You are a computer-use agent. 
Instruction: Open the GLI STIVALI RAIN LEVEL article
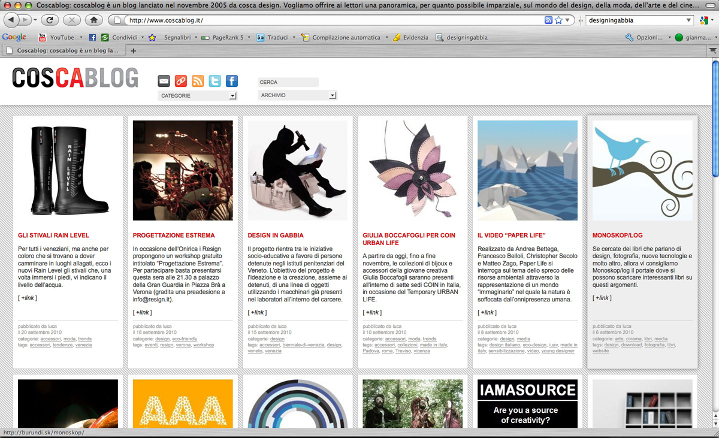click(54, 235)
